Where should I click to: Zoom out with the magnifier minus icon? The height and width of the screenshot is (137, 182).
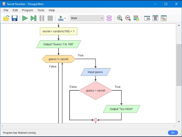[x=128, y=18]
